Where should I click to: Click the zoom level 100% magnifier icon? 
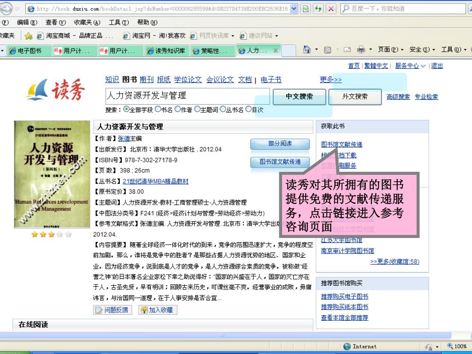(450, 346)
